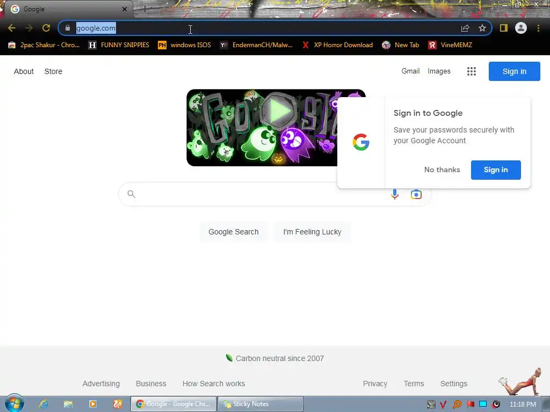The width and height of the screenshot is (550, 412).
Task: Click the red V tray icon
Action: (x=443, y=404)
